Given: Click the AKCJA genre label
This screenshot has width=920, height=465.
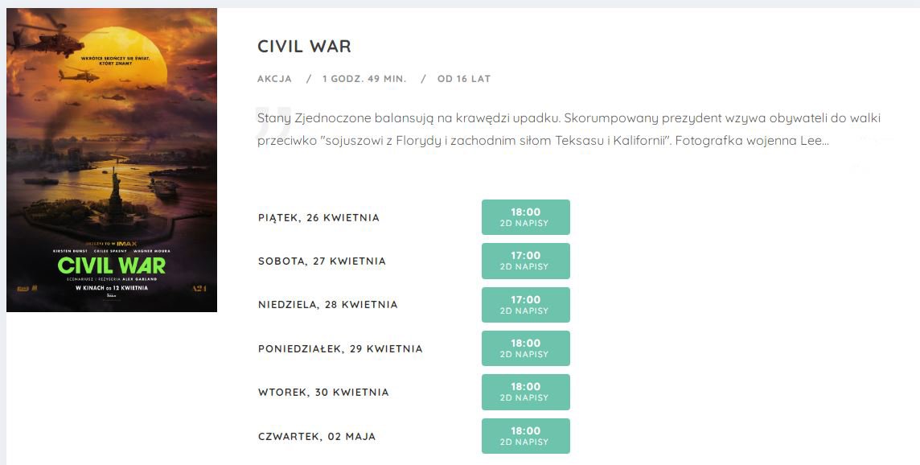Looking at the screenshot, I should click(274, 79).
